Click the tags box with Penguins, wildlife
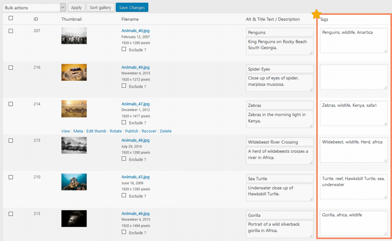Image resolution: width=392 pixels, height=241 pixels. 354,40
